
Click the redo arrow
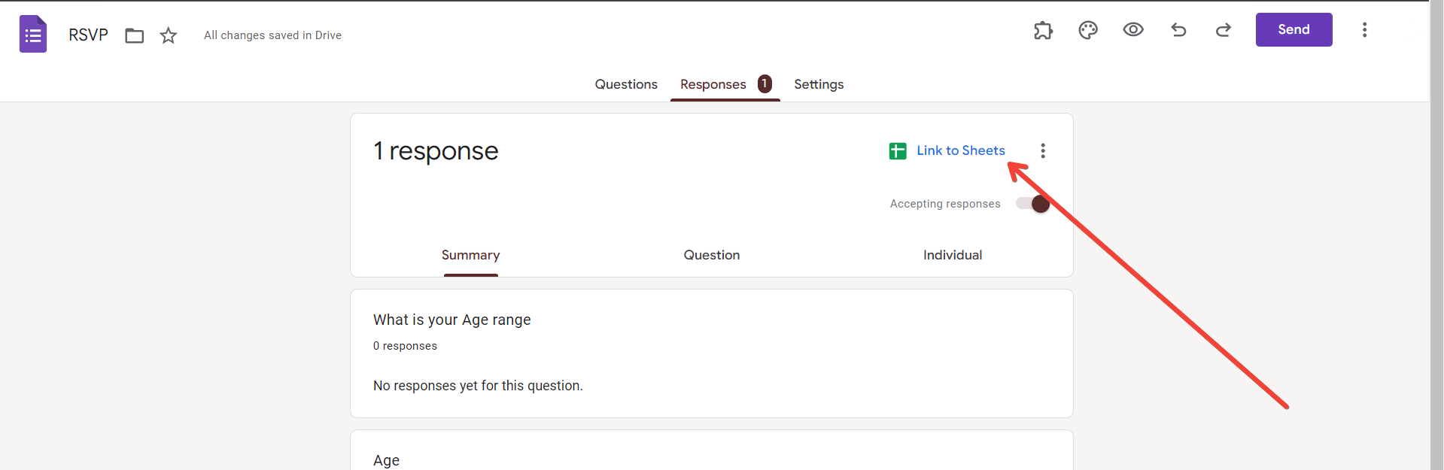pyautogui.click(x=1224, y=30)
